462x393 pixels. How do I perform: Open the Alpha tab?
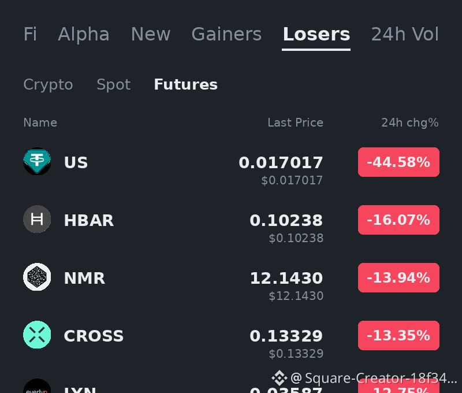click(84, 34)
